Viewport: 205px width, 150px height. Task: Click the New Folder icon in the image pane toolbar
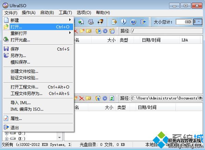(x=82, y=31)
